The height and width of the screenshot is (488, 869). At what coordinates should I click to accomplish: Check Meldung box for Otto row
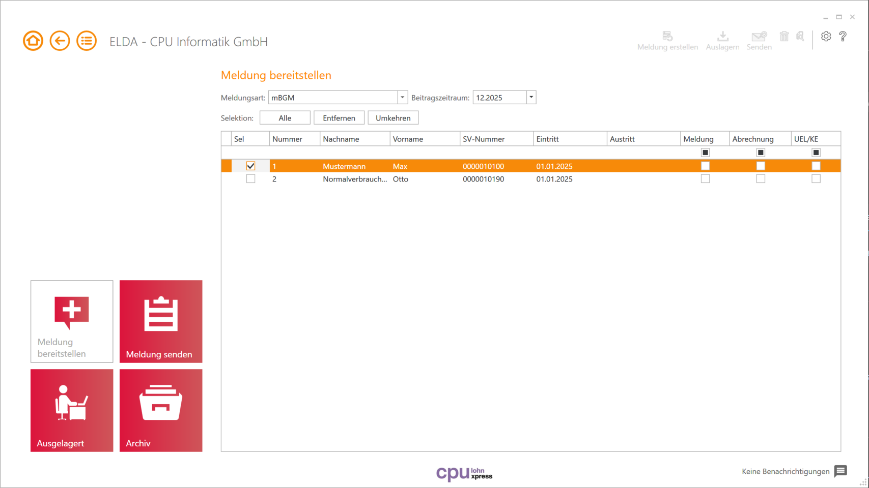point(705,179)
